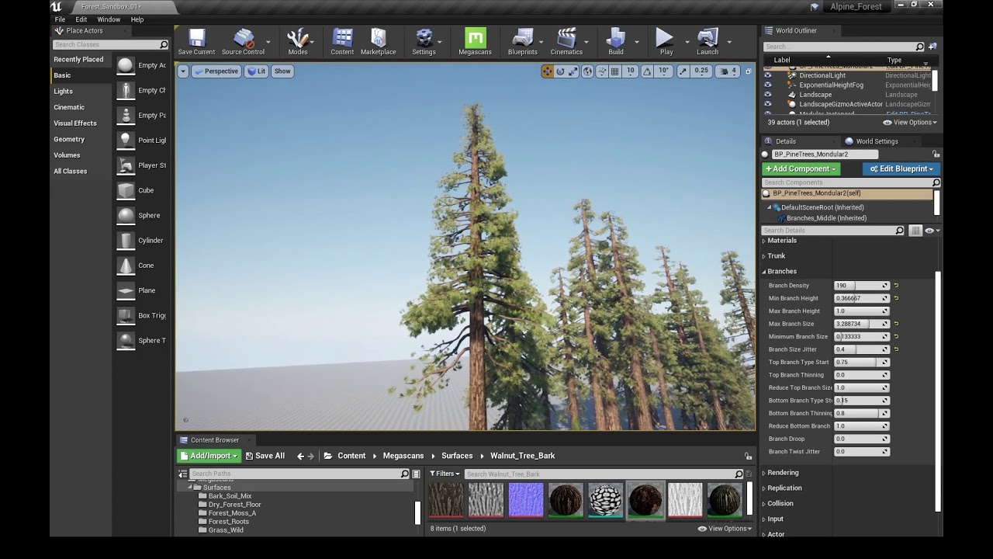Screen dimensions: 993x559
Task: Toggle DirectionalLight visibility eye
Action: (x=767, y=75)
